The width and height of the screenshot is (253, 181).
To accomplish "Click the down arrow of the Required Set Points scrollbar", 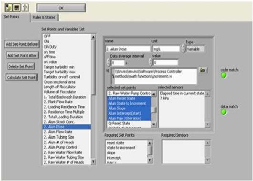I will pyautogui.click(x=150, y=160).
